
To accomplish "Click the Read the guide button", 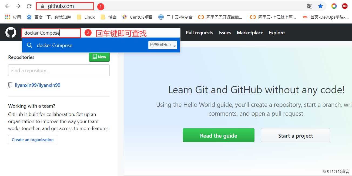I will [x=218, y=135].
